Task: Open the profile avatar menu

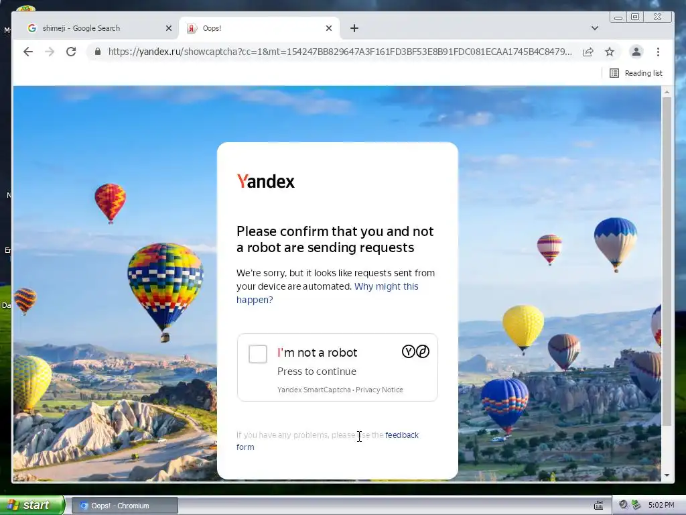Action: pos(636,52)
